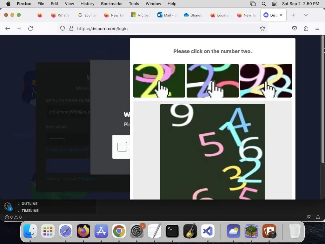325x244 pixels.
Task: Switch to the OneDrive Shared tab
Action: [193, 15]
